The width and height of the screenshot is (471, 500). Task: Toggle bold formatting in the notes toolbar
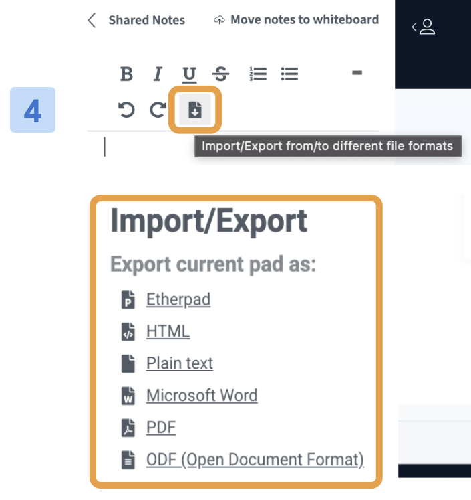click(126, 74)
